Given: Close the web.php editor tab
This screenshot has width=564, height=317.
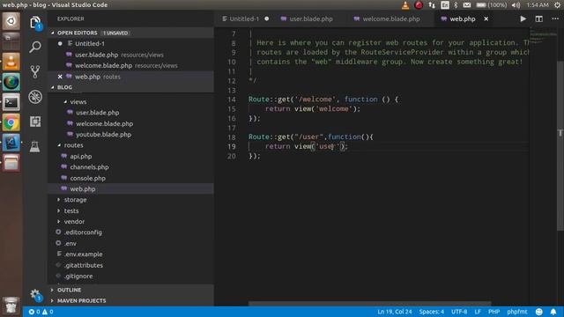Looking at the screenshot, I should pos(486,18).
